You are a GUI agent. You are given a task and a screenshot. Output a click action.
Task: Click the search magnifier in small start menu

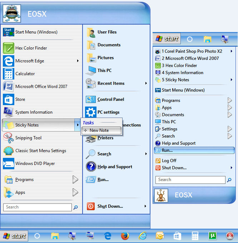coord(229,180)
